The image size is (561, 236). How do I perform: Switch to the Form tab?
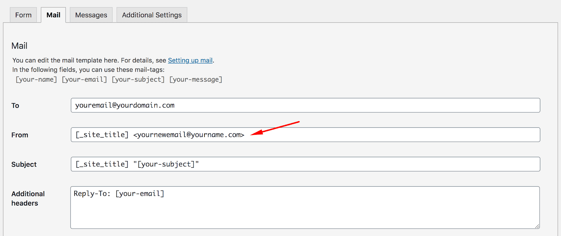pyautogui.click(x=23, y=15)
